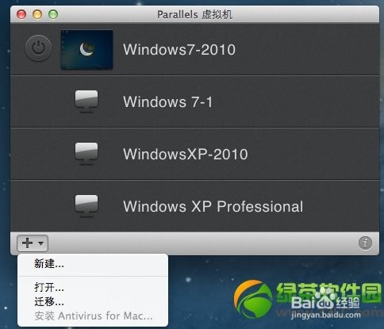Click the Parallels 虚拟机 window title
The image size is (384, 329).
[195, 14]
